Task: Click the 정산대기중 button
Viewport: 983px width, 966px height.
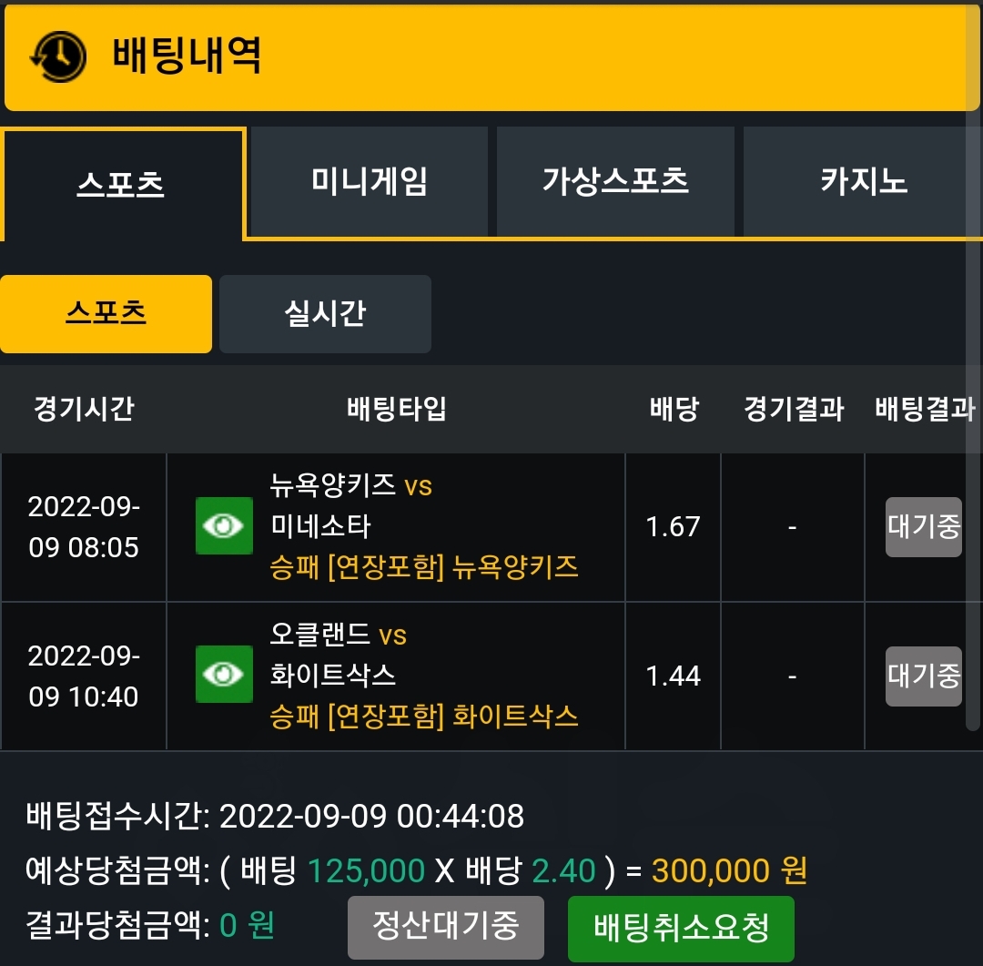Action: (446, 927)
